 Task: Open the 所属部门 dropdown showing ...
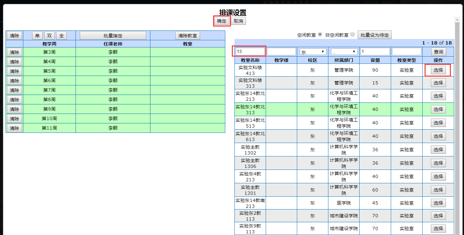click(344, 52)
